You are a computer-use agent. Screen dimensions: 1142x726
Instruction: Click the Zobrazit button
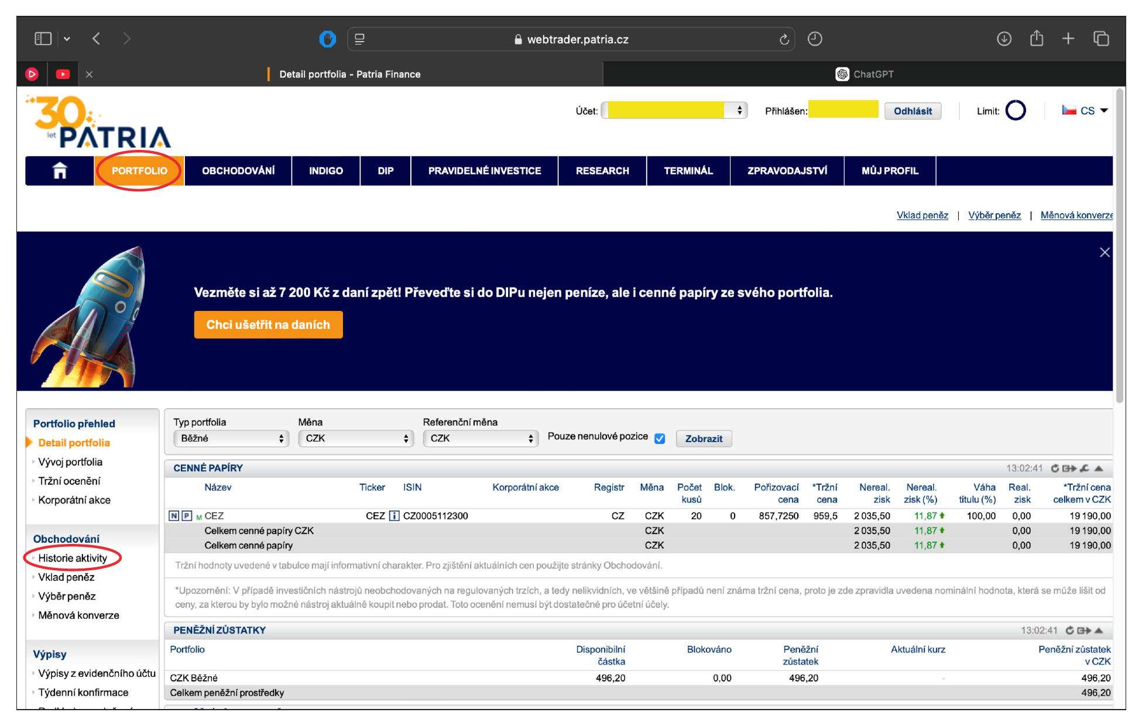click(704, 439)
